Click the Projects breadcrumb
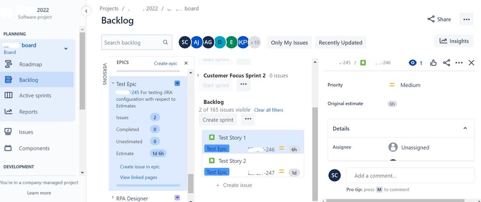The image size is (481, 202). click(109, 9)
